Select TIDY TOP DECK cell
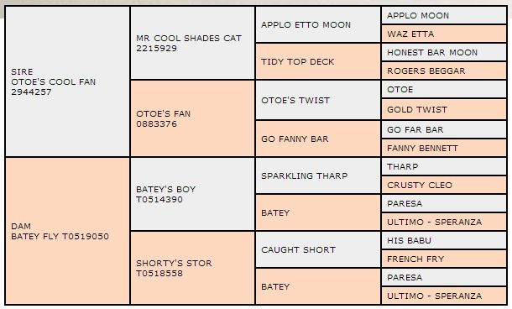This screenshot has height=309, width=512. 318,62
